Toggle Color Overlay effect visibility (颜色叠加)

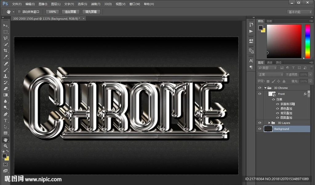[x=277, y=109]
